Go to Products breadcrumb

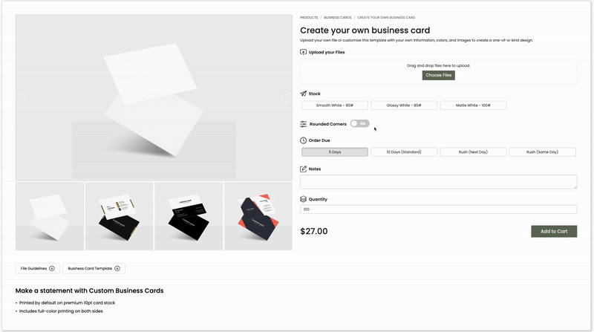(x=309, y=17)
